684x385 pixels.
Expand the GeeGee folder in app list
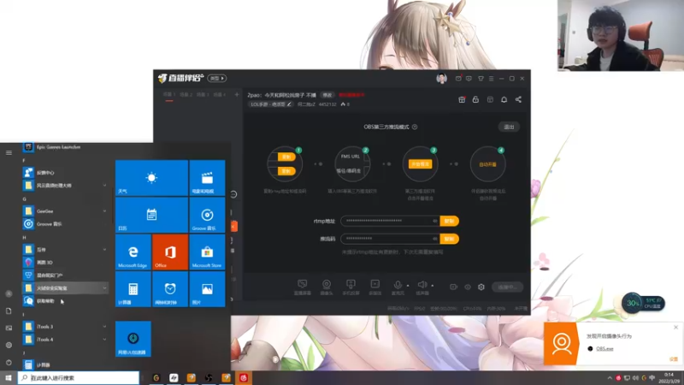tap(104, 211)
